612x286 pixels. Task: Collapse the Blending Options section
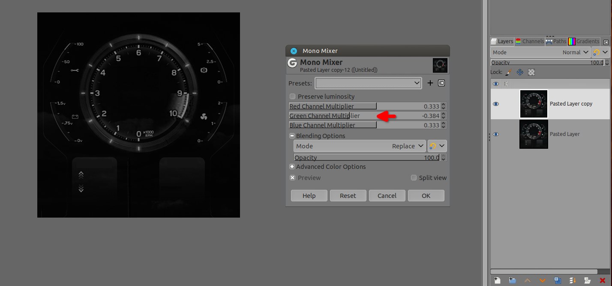292,136
